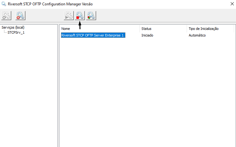Close the Configuration Manager window

[232, 4]
